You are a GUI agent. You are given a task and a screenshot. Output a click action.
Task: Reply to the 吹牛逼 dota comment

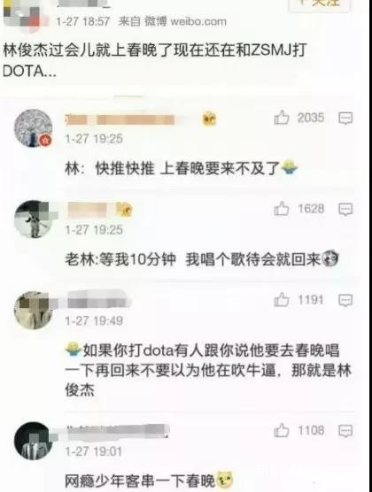point(345,300)
